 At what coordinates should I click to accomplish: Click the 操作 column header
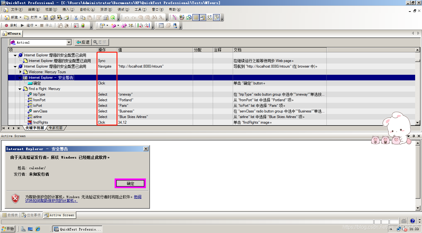tap(107, 50)
